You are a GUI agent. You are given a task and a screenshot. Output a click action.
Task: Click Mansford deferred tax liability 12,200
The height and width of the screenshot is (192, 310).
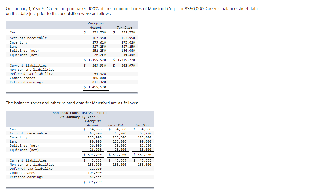(x=96, y=169)
